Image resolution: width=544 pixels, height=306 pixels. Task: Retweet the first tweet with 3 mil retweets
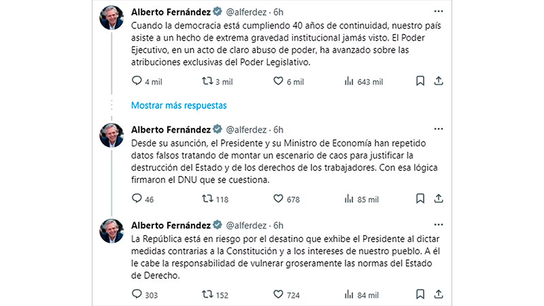208,81
